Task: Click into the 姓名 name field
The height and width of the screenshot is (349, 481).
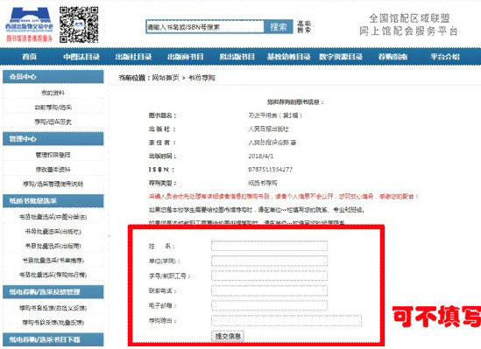Action: (x=269, y=246)
